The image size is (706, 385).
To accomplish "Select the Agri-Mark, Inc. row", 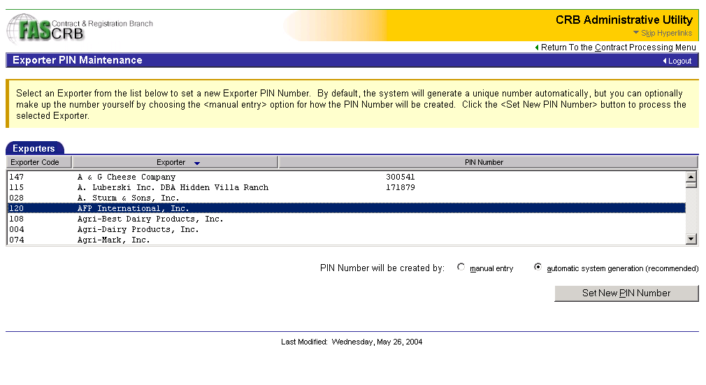I will (x=346, y=240).
